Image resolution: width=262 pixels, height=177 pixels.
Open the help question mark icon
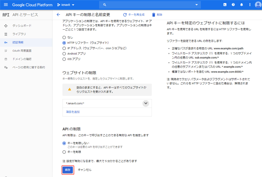pos(233,5)
